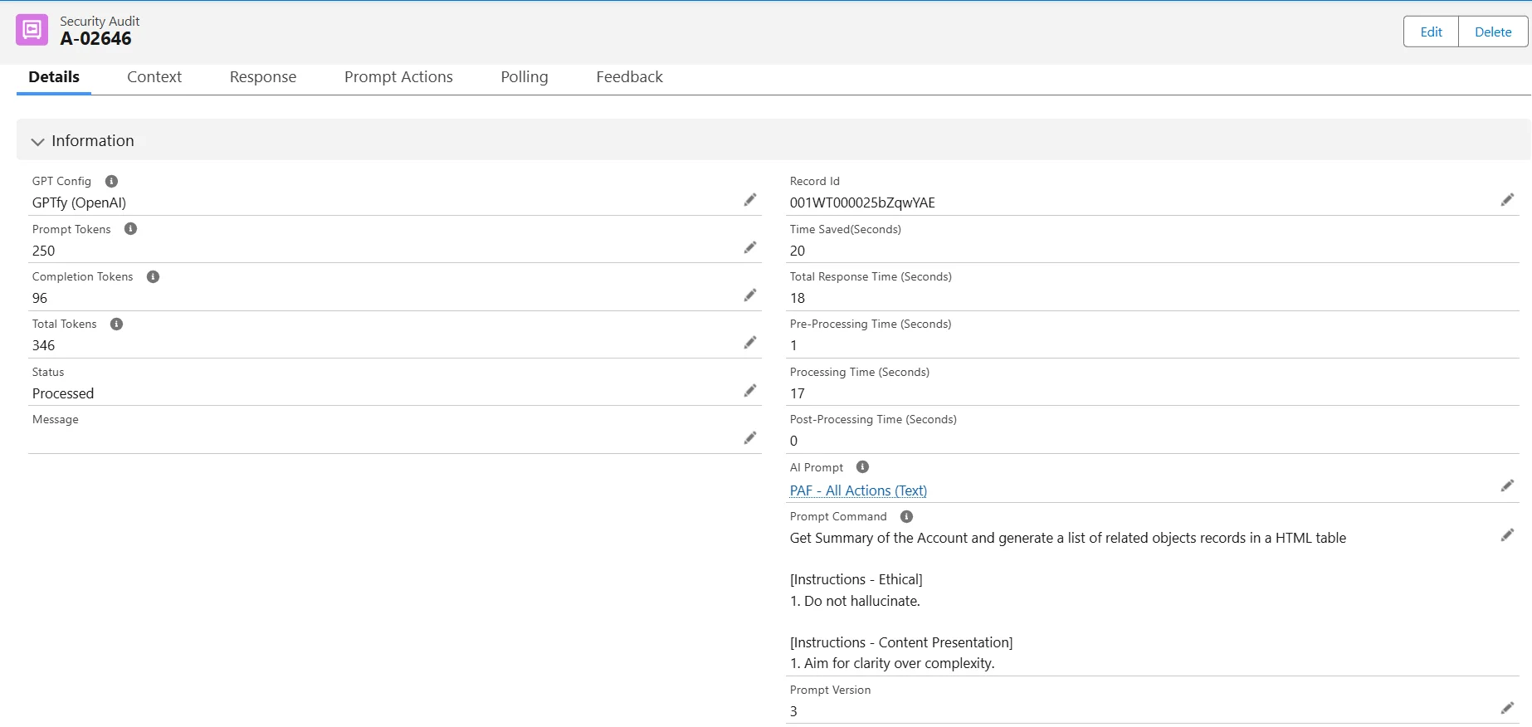Screen dimensions: 1532x727
Task: Show Prompt Tokens help info icon
Action: pyautogui.click(x=130, y=229)
